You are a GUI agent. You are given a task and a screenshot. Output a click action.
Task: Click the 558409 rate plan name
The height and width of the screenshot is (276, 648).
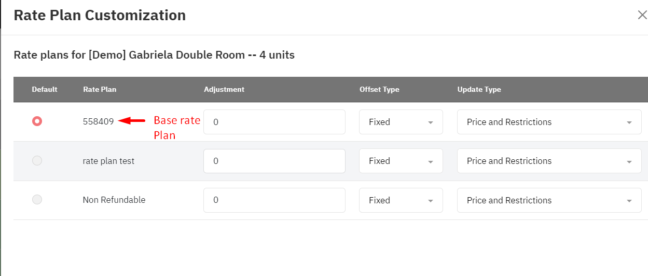coord(98,122)
